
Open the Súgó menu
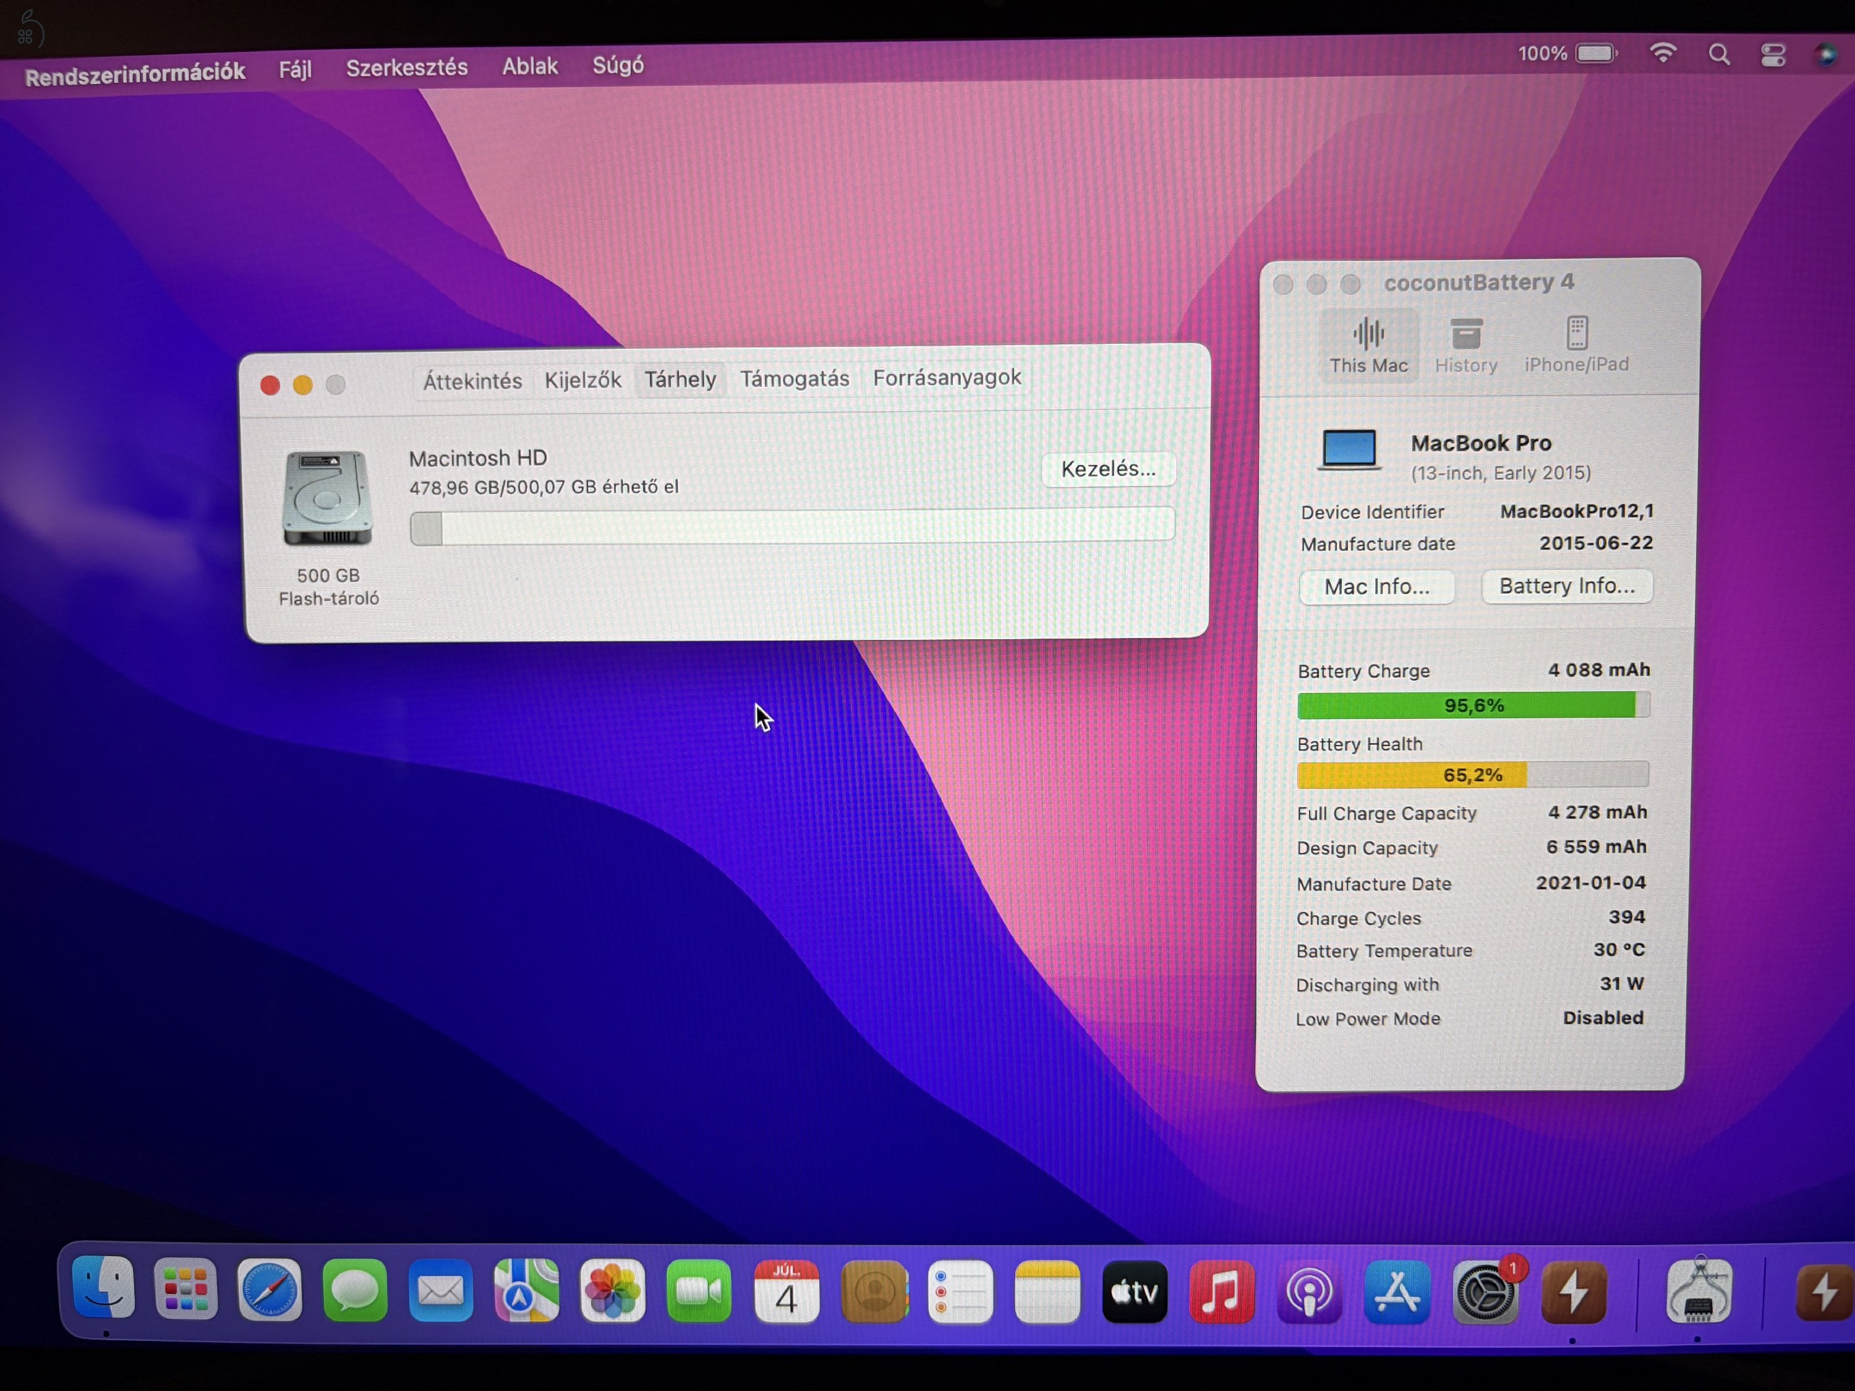618,64
